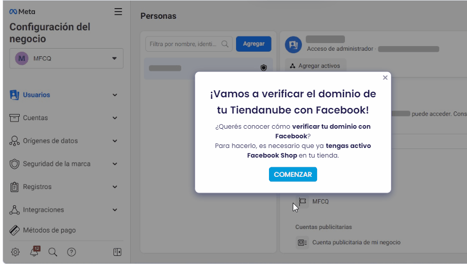
Task: Click the magnifier icon in filter field
Action: click(225, 44)
